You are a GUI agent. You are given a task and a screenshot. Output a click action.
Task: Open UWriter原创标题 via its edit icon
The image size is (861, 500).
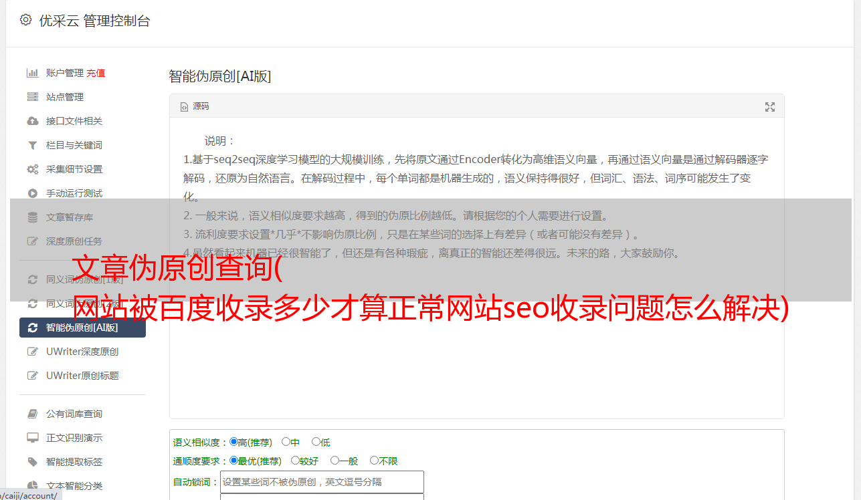point(32,376)
